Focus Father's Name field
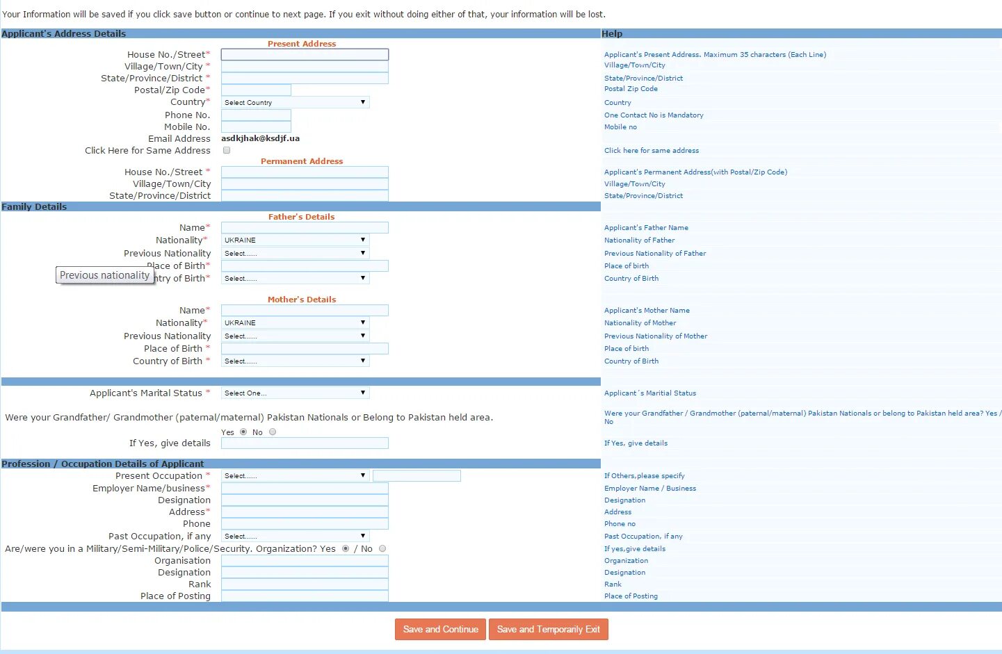This screenshot has height=654, width=1002. (x=305, y=227)
